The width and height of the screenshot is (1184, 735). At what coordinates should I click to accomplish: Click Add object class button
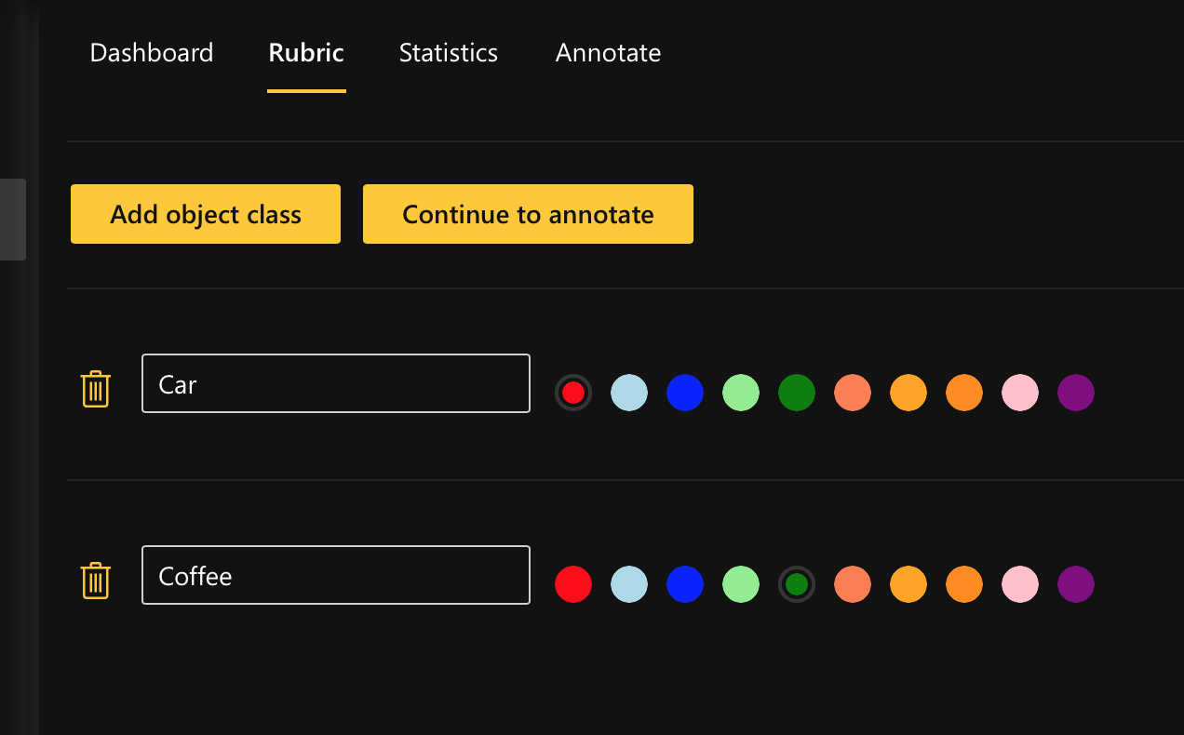pyautogui.click(x=206, y=215)
